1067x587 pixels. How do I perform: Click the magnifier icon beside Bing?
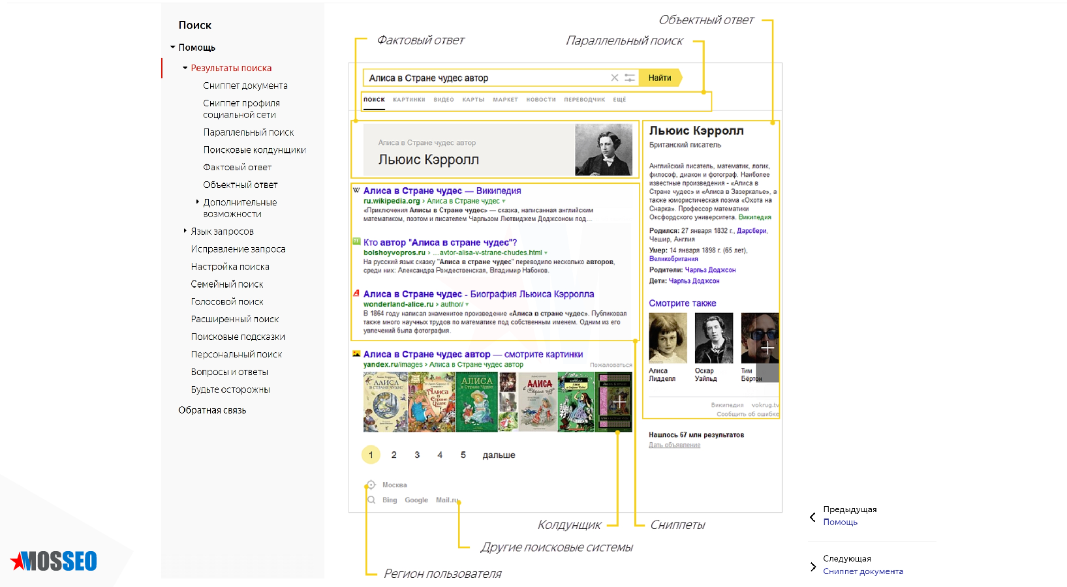pos(371,500)
